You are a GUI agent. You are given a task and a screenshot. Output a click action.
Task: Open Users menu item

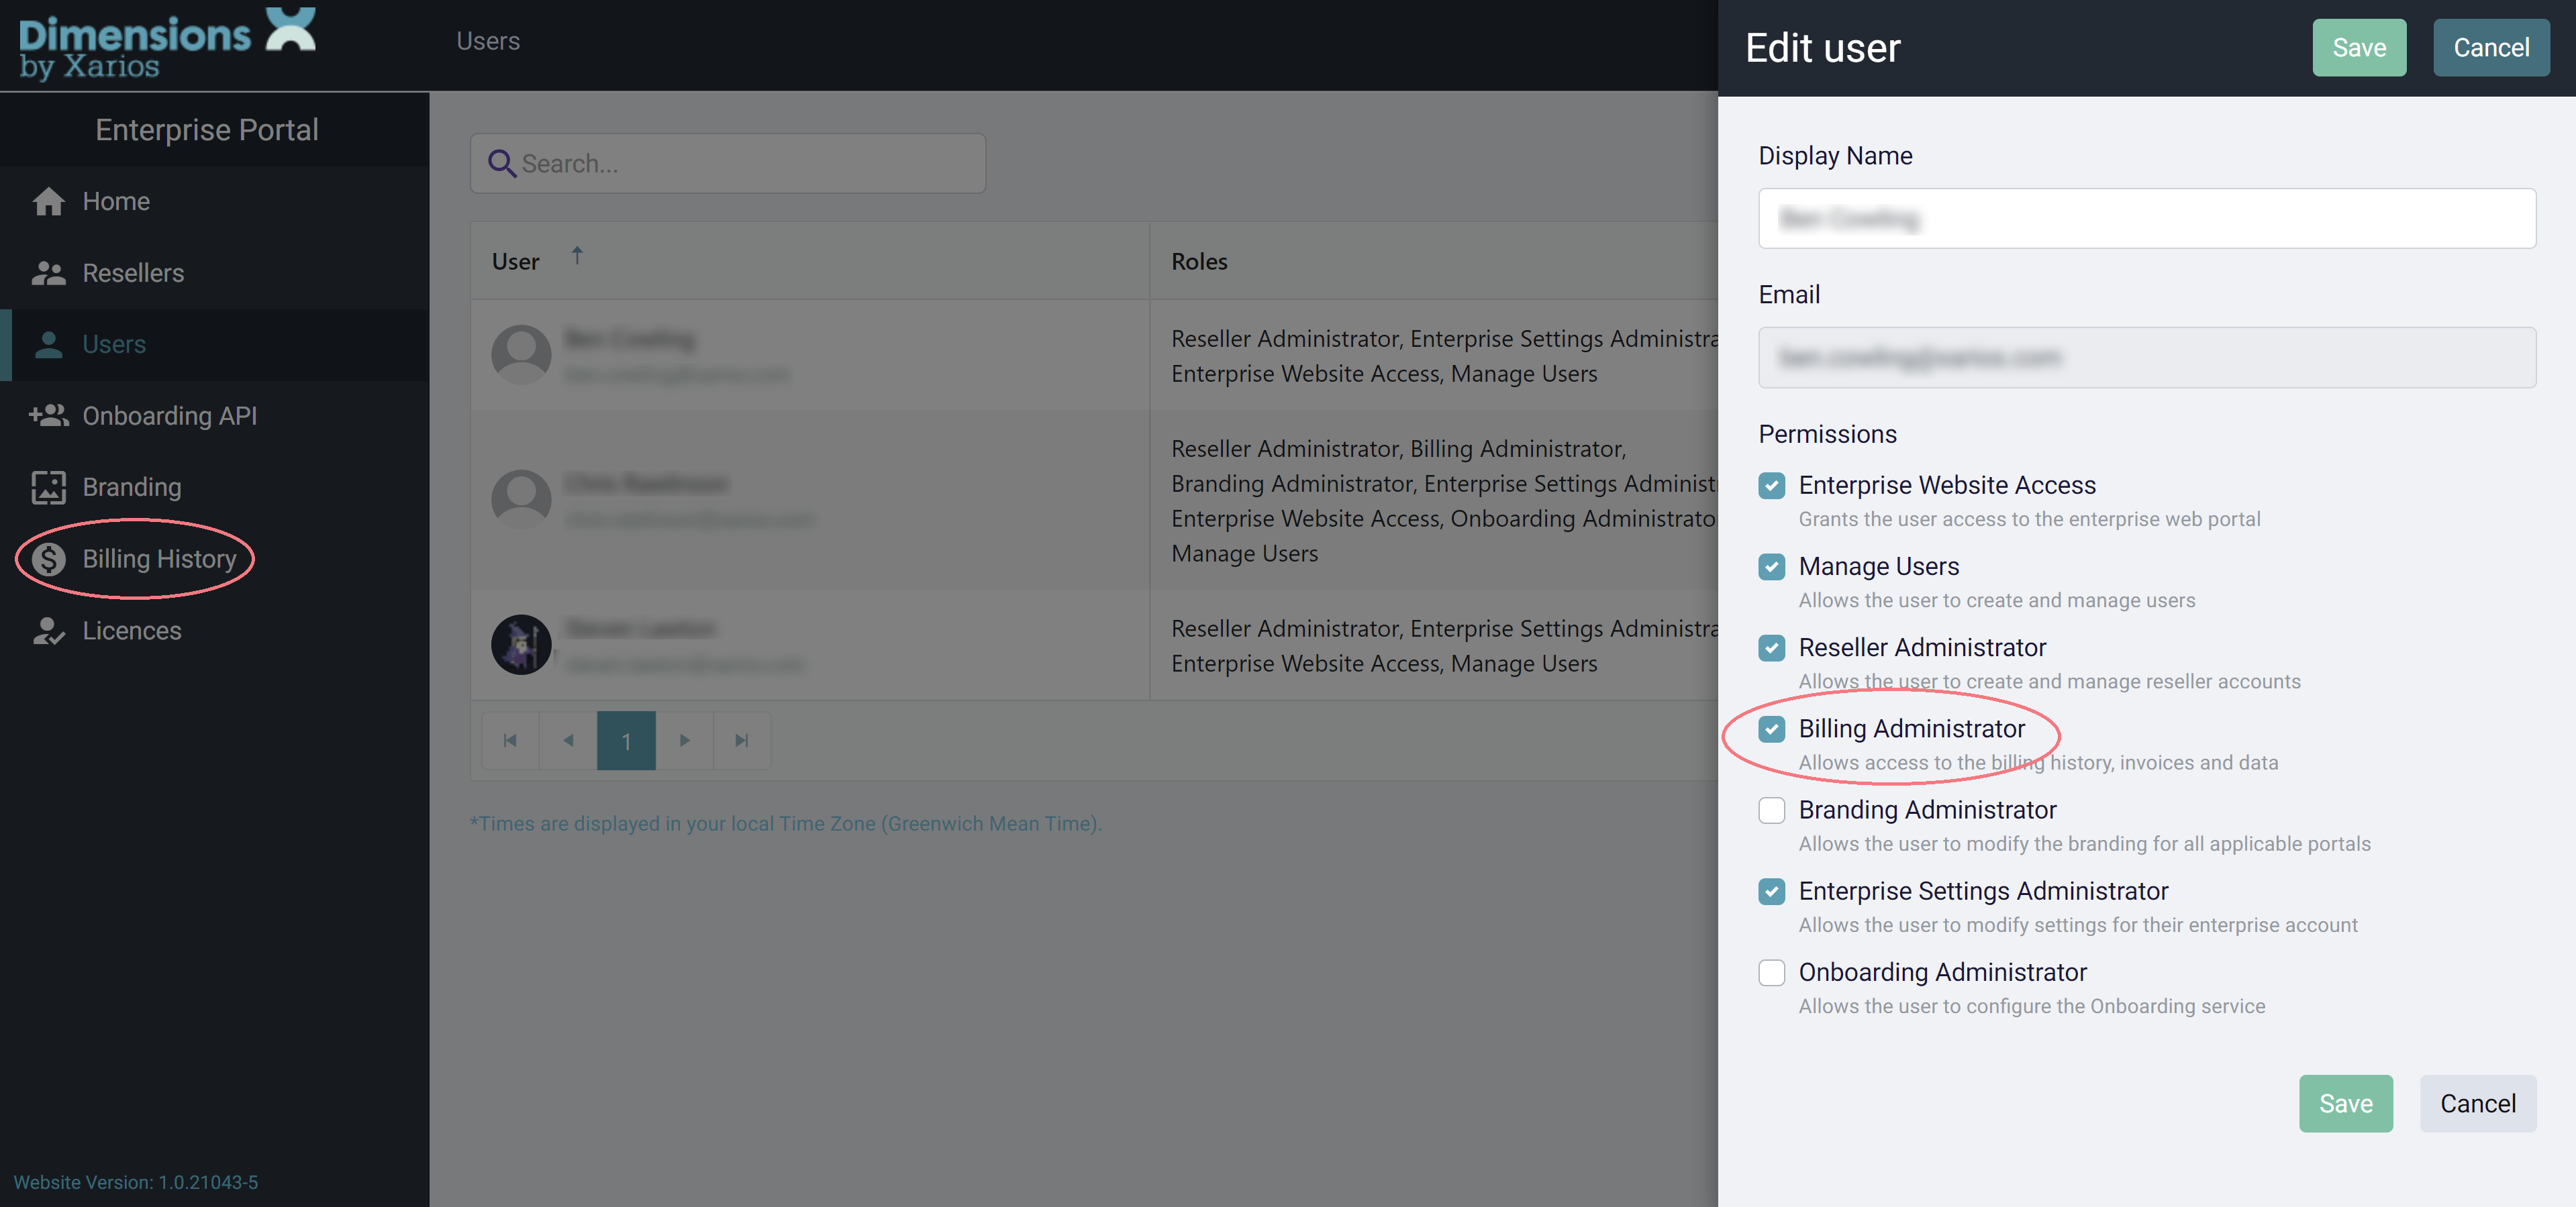214,344
